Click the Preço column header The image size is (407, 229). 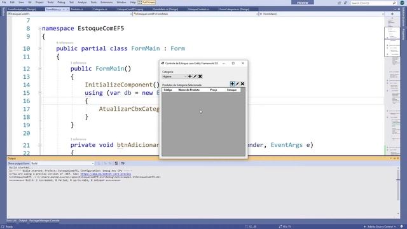click(214, 90)
